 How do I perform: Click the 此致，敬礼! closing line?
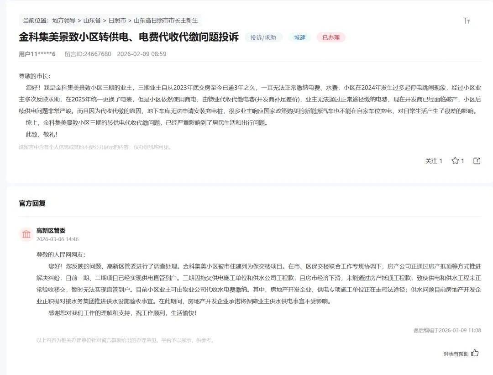tap(42, 134)
